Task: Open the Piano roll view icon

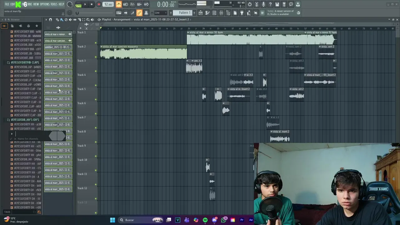Action: click(x=207, y=13)
